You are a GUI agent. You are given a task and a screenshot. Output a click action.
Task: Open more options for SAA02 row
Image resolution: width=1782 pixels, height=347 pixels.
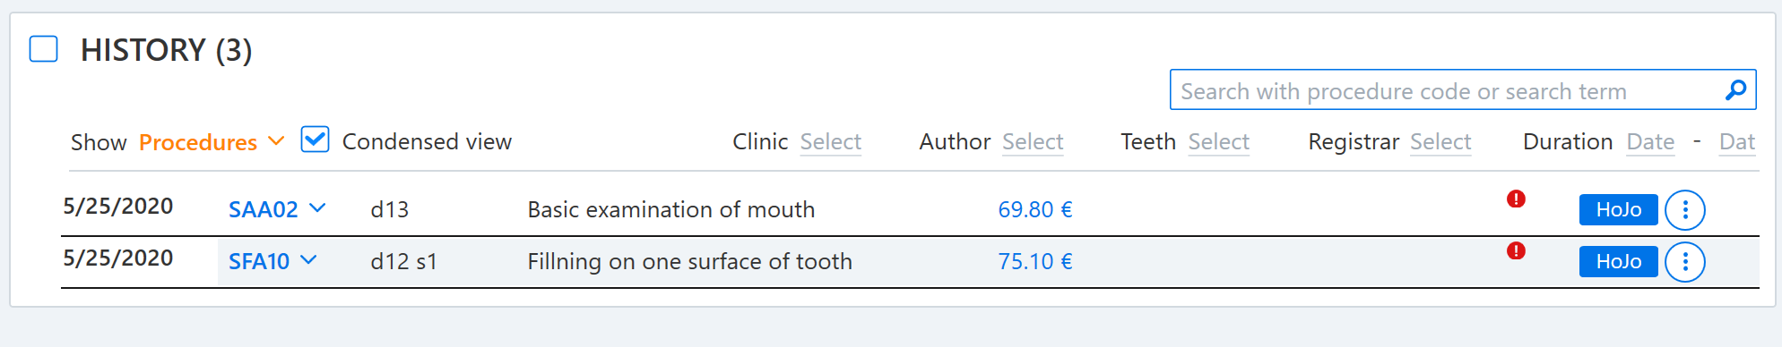1685,210
